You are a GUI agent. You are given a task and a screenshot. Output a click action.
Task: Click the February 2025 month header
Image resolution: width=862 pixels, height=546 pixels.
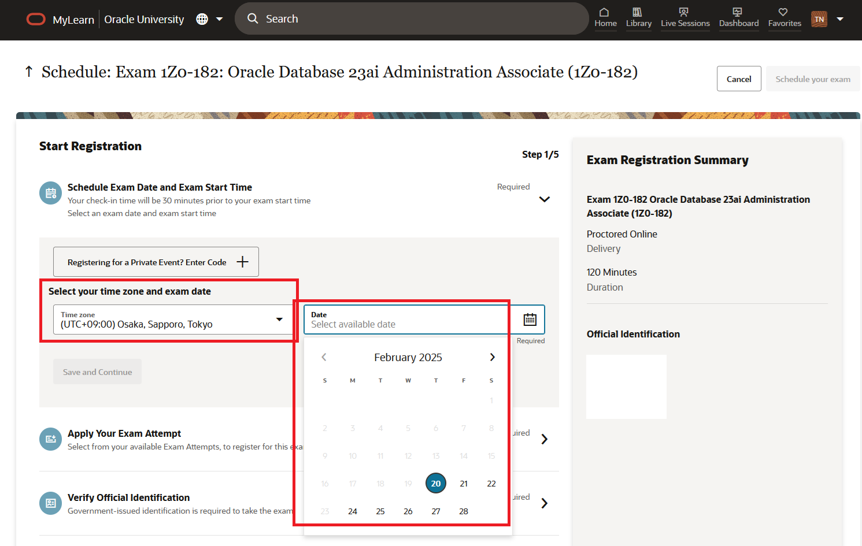click(x=408, y=358)
